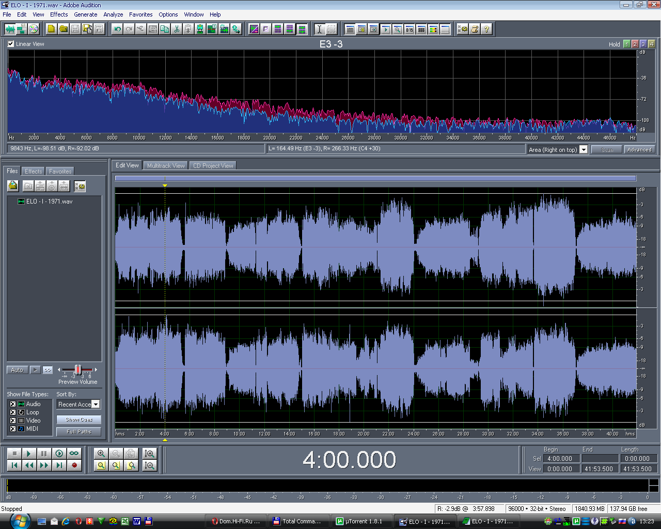The width and height of the screenshot is (661, 529).
Task: Go to beginning with the transport button
Action: point(14,465)
